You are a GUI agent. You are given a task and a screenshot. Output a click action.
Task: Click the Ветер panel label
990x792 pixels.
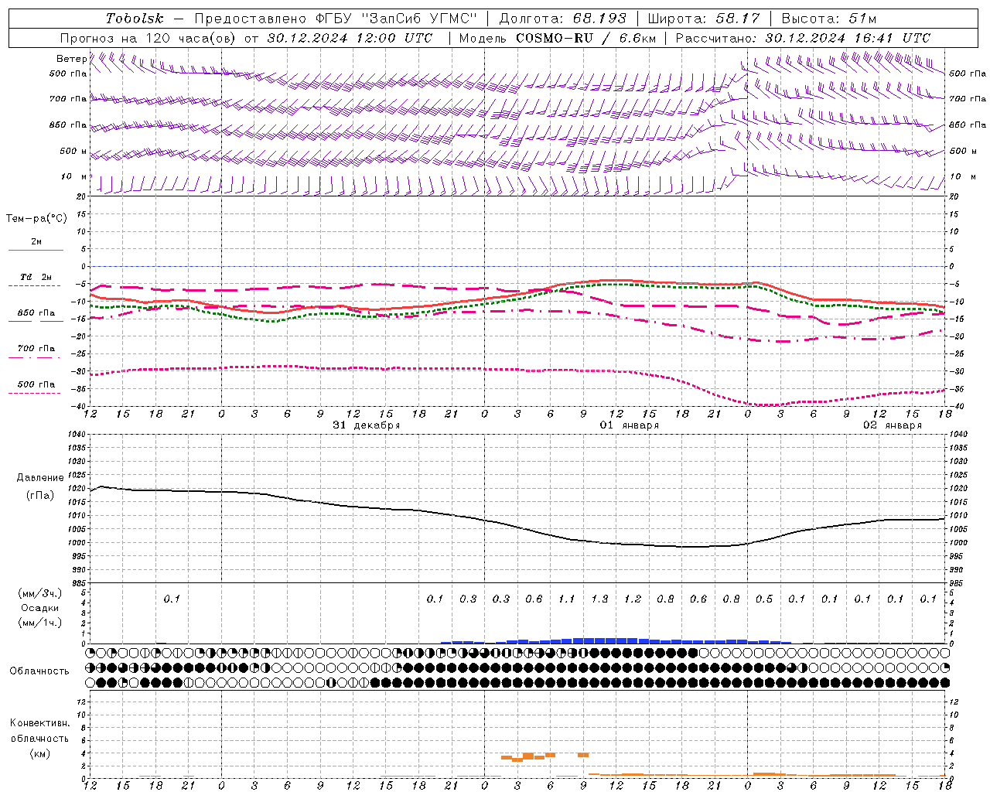[71, 59]
